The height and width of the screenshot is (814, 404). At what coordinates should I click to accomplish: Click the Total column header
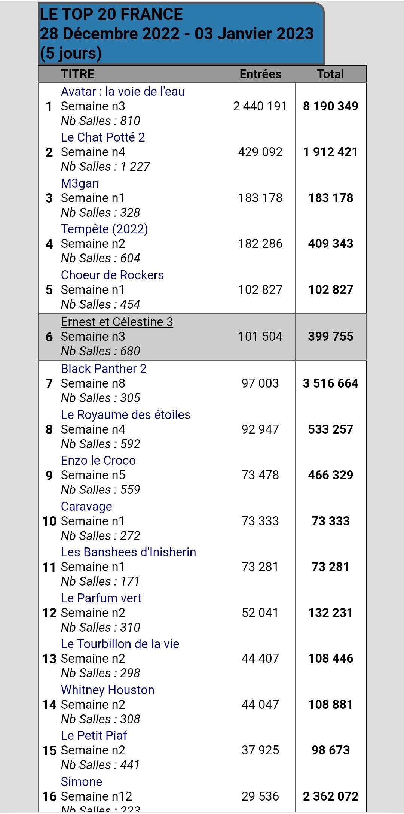coord(330,74)
